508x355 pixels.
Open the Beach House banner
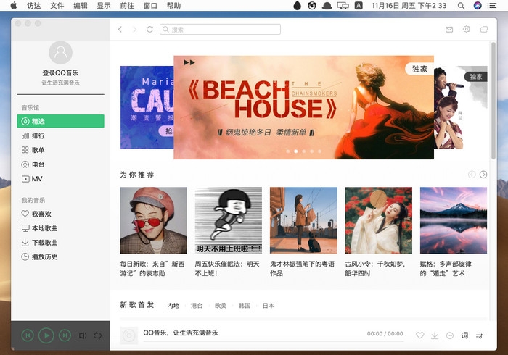click(303, 107)
